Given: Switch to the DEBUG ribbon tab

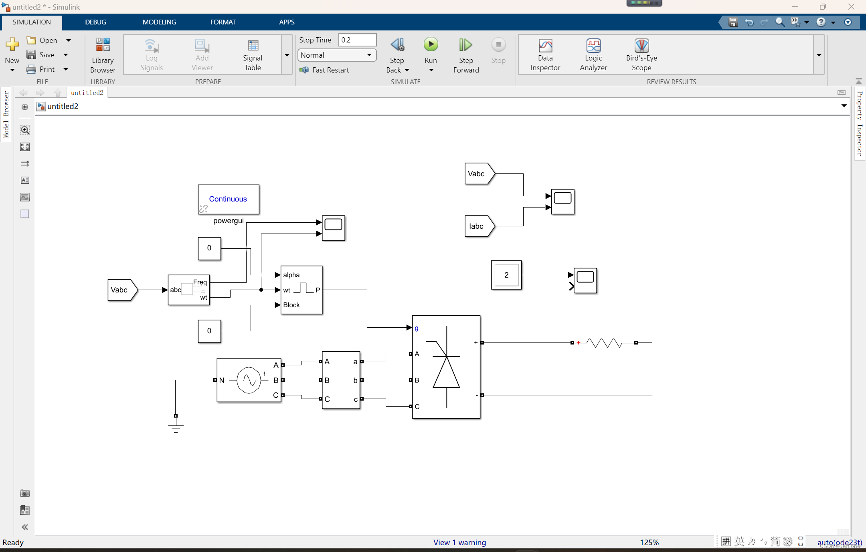Looking at the screenshot, I should tap(95, 22).
